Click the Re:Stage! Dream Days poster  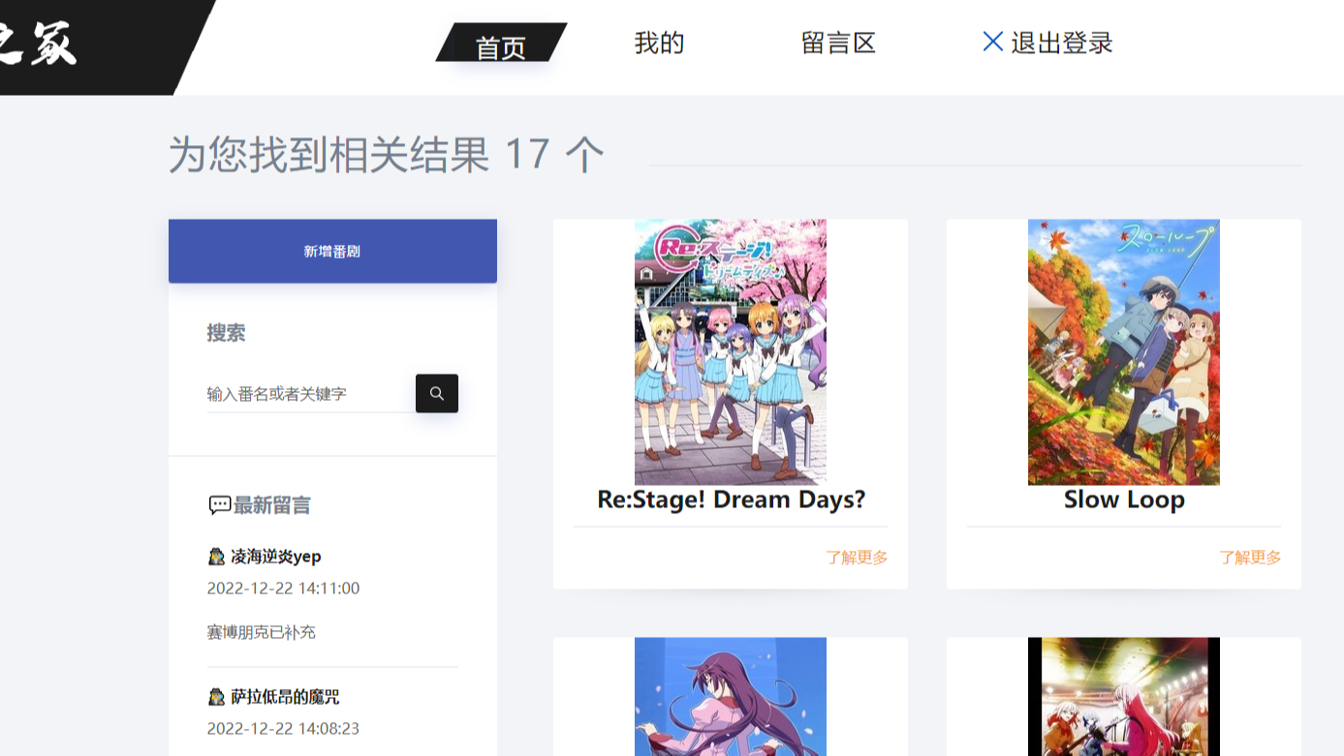731,352
